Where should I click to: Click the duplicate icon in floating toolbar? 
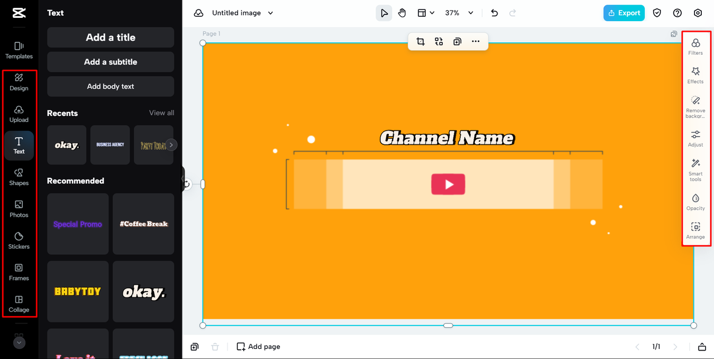457,41
